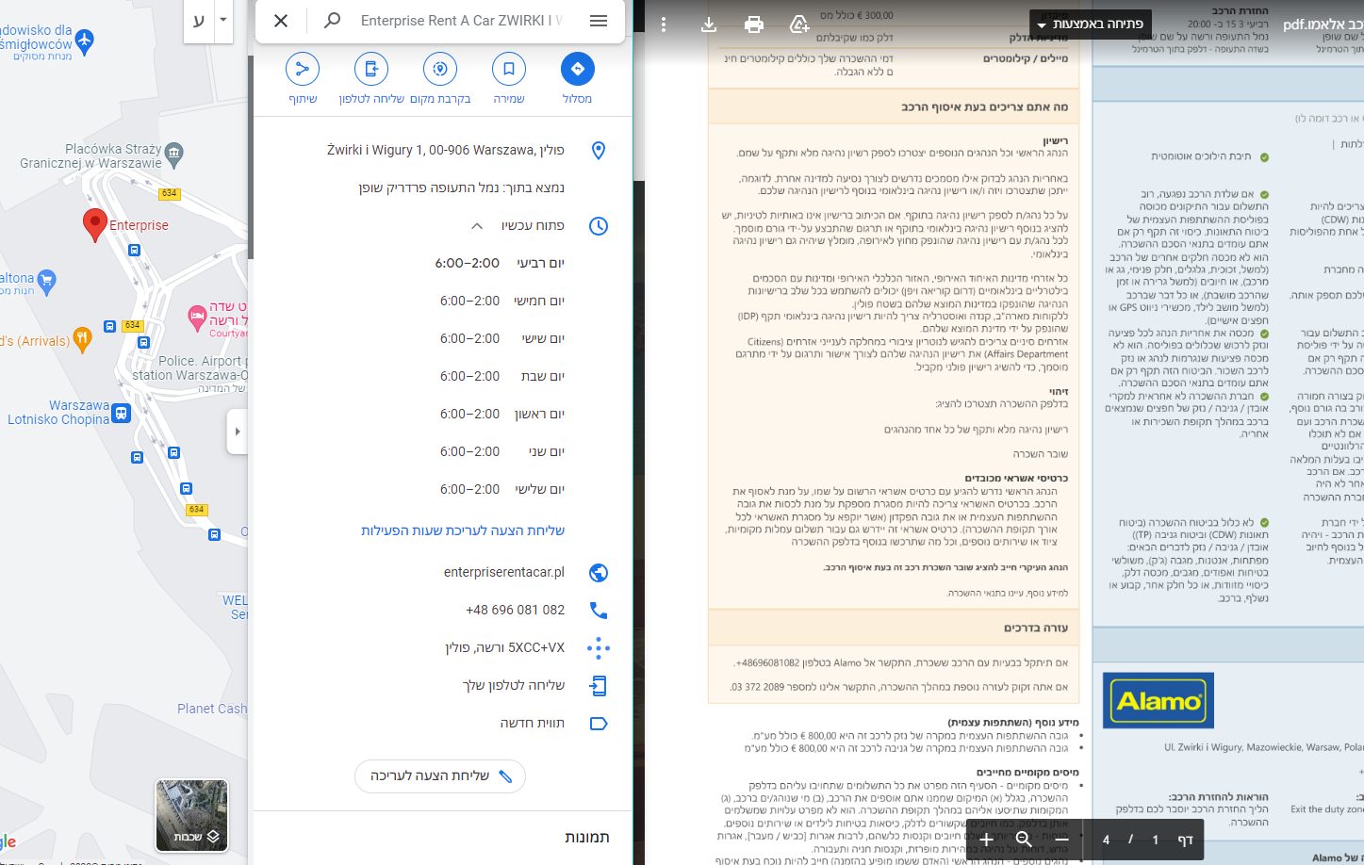Image resolution: width=1364 pixels, height=865 pixels.
Task: Click the שליחת הצעה לעריכה edit button
Action: click(440, 776)
